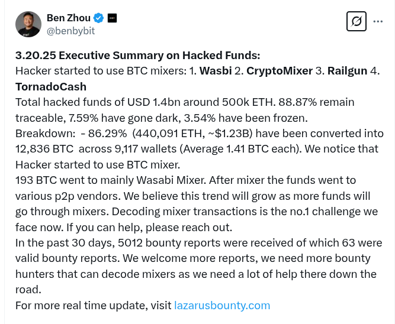This screenshot has height=324, width=395.
Task: Click the 12,836 BTC figure
Action: (x=44, y=149)
